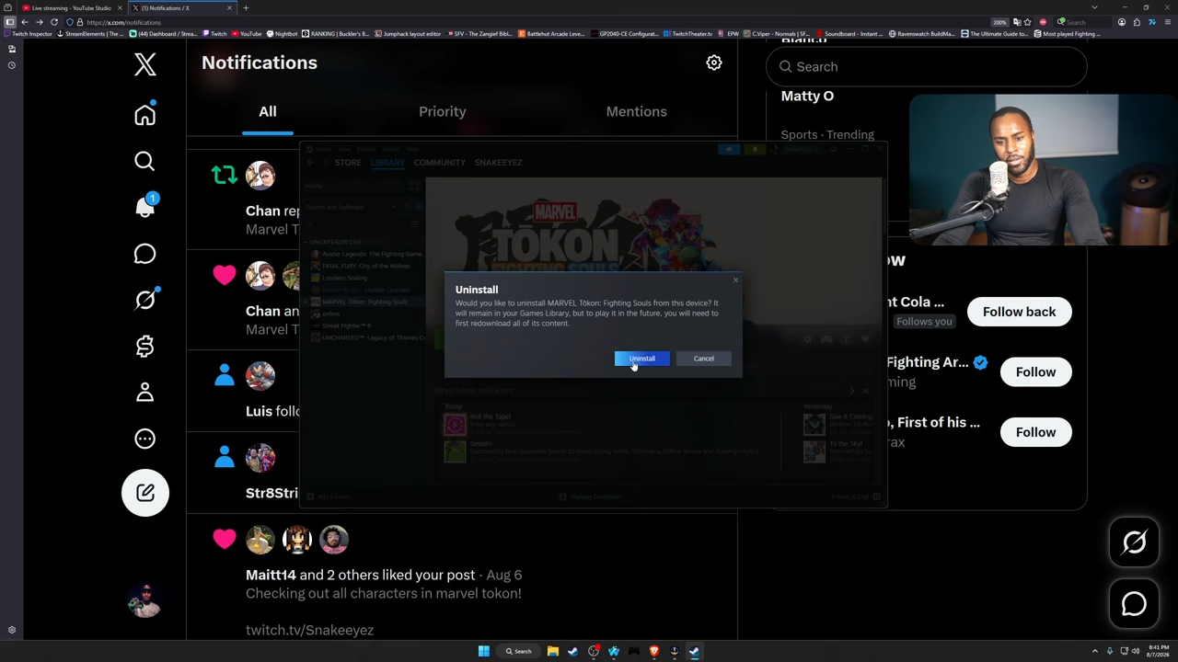Select the Notifications / X browser tab

[x=182, y=8]
